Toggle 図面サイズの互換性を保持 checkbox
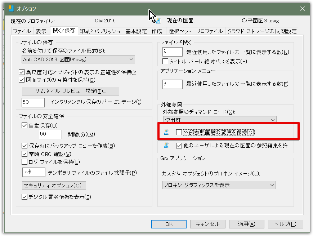 tap(22, 80)
